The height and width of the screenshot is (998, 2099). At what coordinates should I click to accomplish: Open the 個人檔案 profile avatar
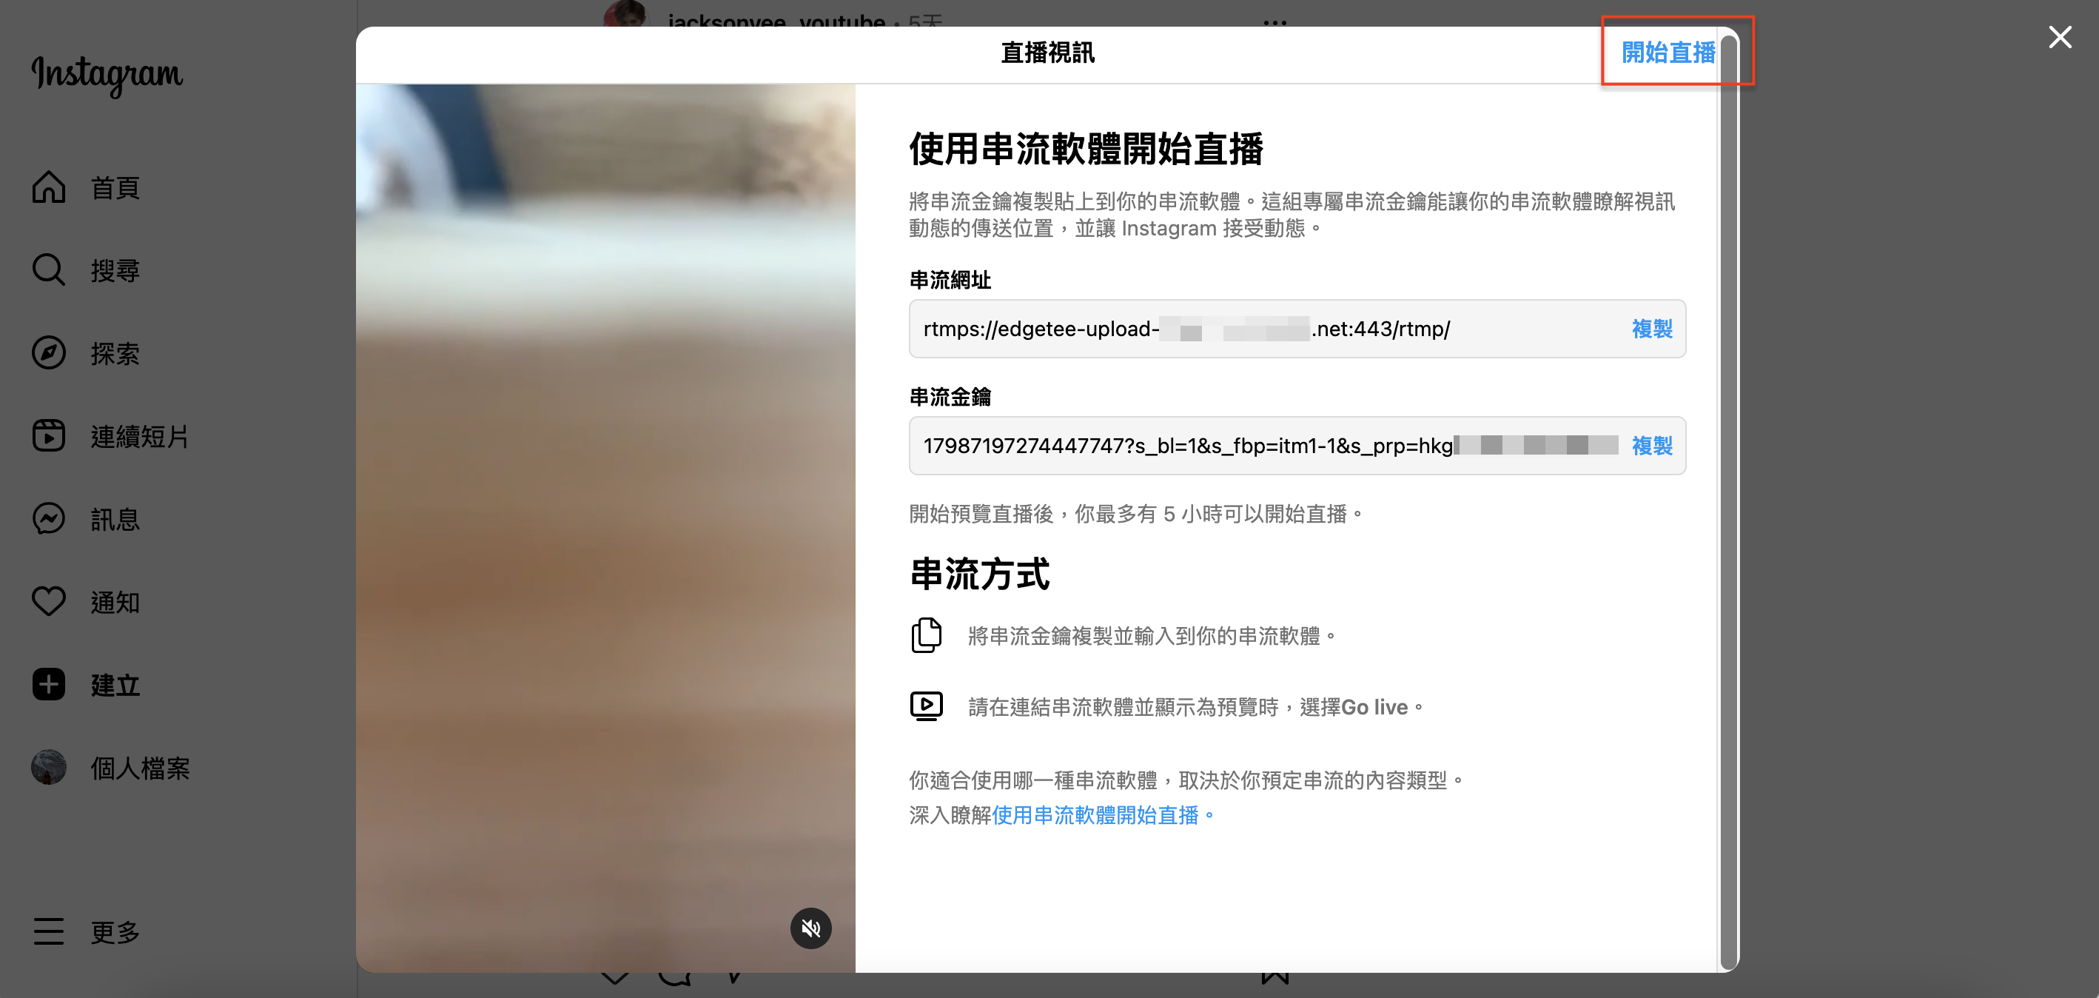click(x=49, y=767)
